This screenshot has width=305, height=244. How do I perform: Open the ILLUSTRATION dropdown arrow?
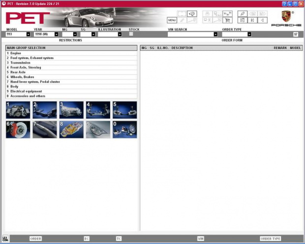point(120,34)
